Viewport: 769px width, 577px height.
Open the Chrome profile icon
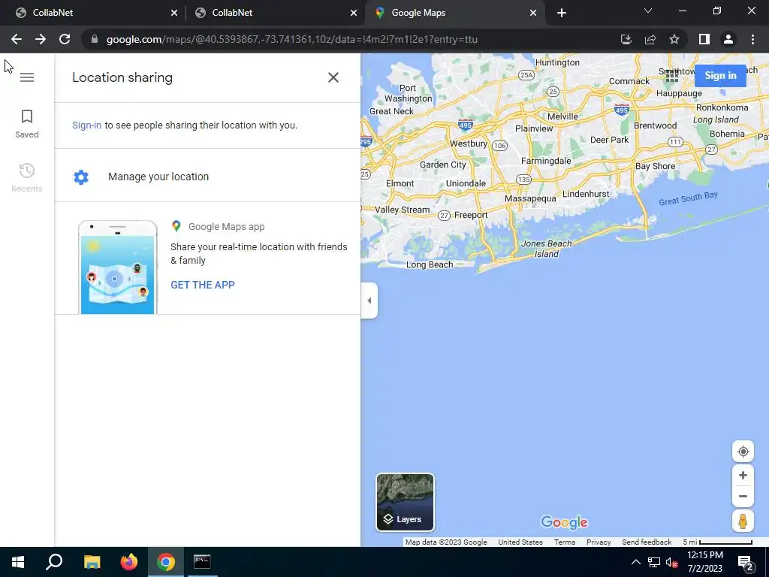click(728, 39)
